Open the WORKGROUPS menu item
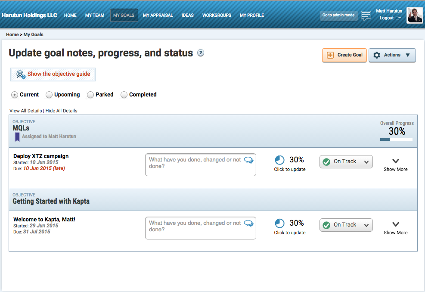 (x=217, y=15)
